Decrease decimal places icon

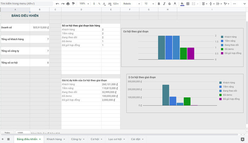tap(104, 4)
